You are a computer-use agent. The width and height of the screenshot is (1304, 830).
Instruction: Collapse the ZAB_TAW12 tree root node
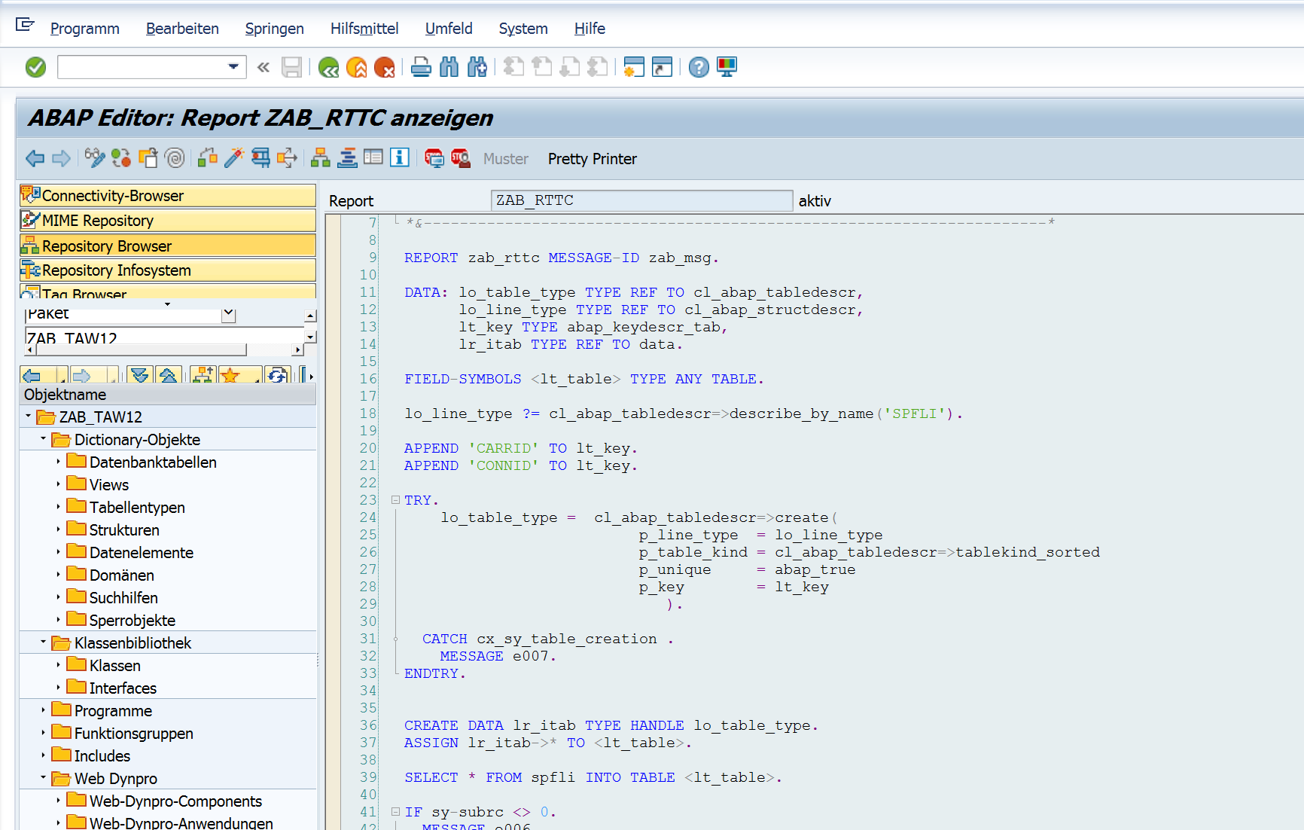pos(28,416)
